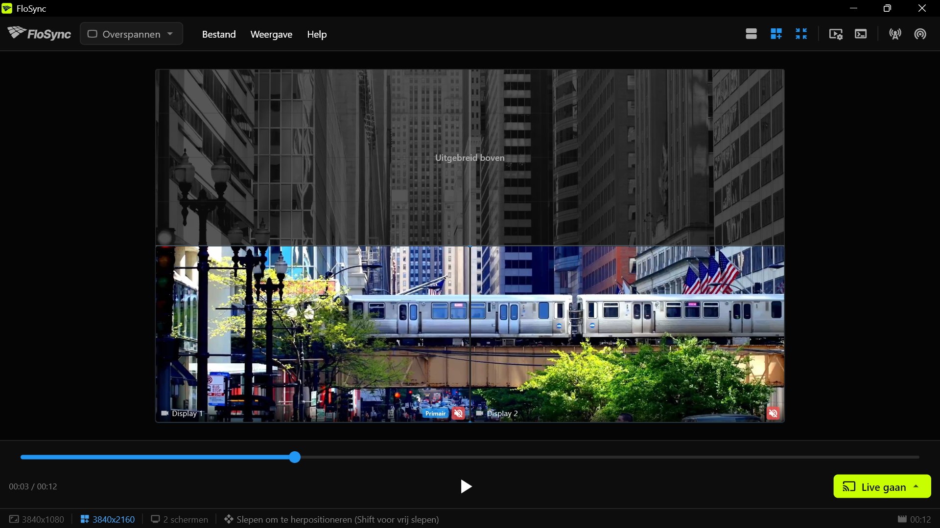Click the cast signal icon
Viewport: 940px width, 528px height.
920,34
